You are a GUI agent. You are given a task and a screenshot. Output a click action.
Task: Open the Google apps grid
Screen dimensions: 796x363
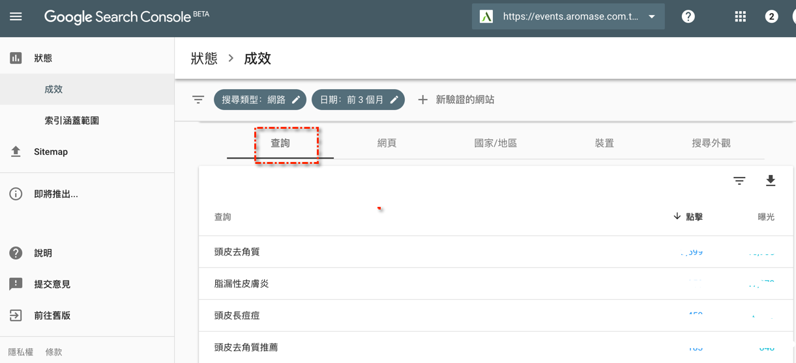pos(740,17)
